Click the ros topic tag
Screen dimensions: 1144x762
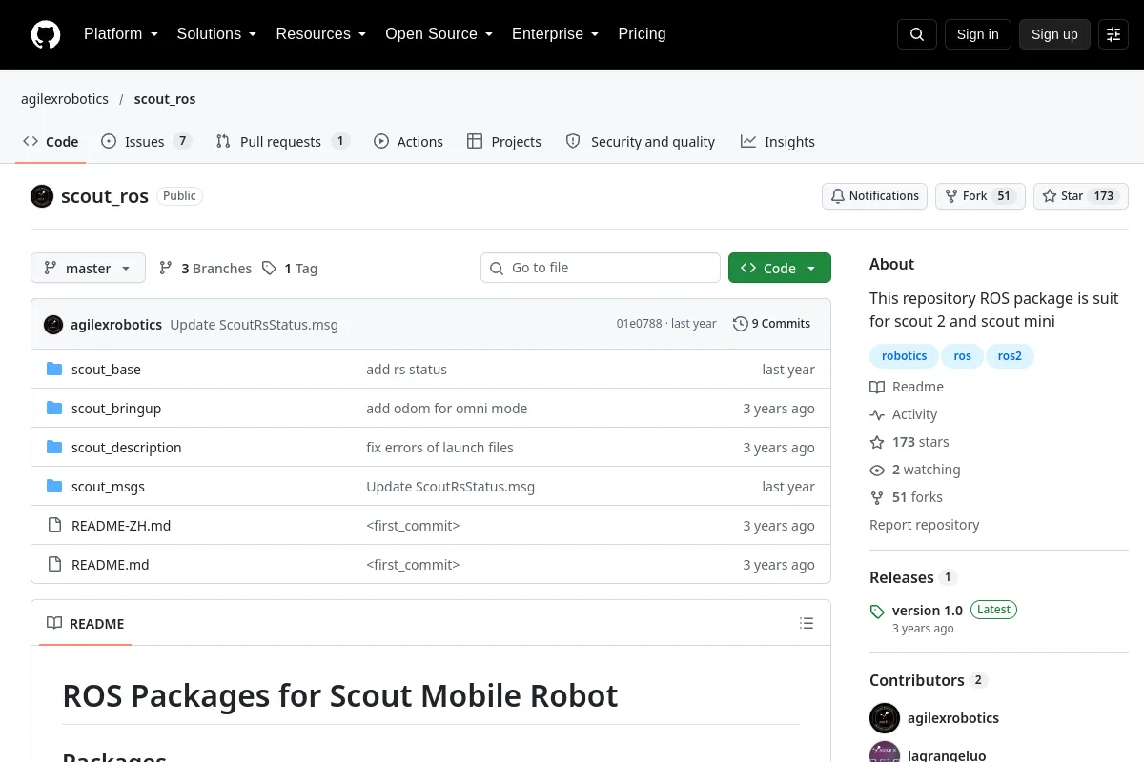point(963,356)
